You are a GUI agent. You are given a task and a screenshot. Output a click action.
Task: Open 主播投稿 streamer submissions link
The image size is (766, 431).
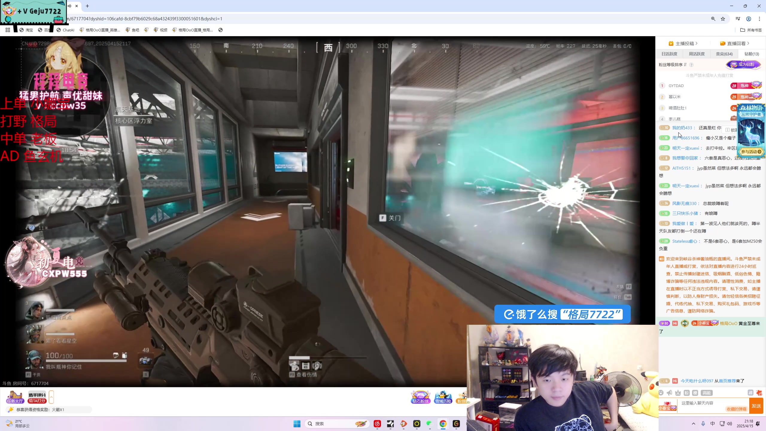683,43
